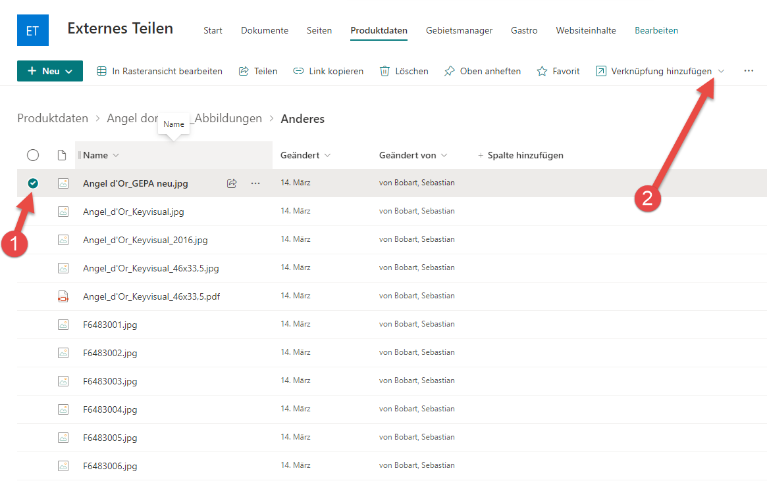Open the three-dot actions for Angel d'Or_GEPA neu.jpg
Screen dimensions: 767x483
255,184
